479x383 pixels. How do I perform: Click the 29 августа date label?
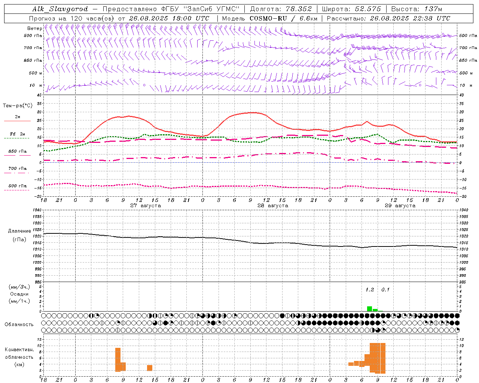(400, 206)
